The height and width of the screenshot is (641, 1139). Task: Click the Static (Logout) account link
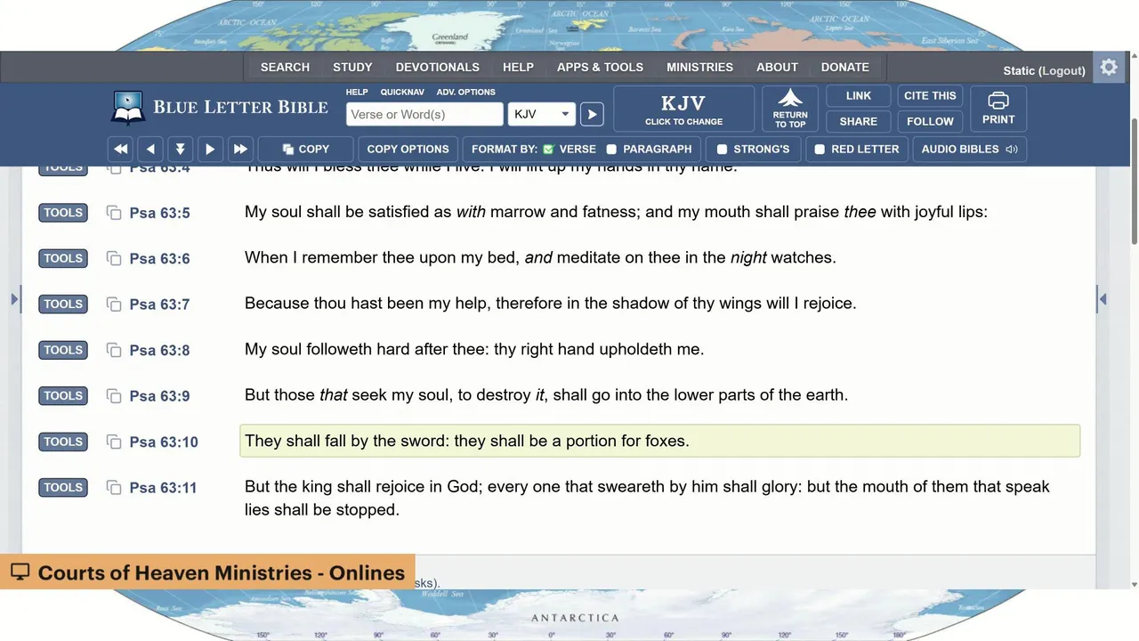[1044, 70]
